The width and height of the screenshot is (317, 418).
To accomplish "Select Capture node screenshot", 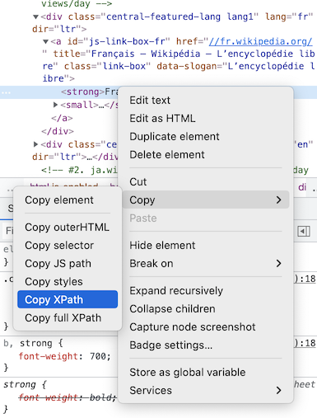I will pyautogui.click(x=206, y=326).
